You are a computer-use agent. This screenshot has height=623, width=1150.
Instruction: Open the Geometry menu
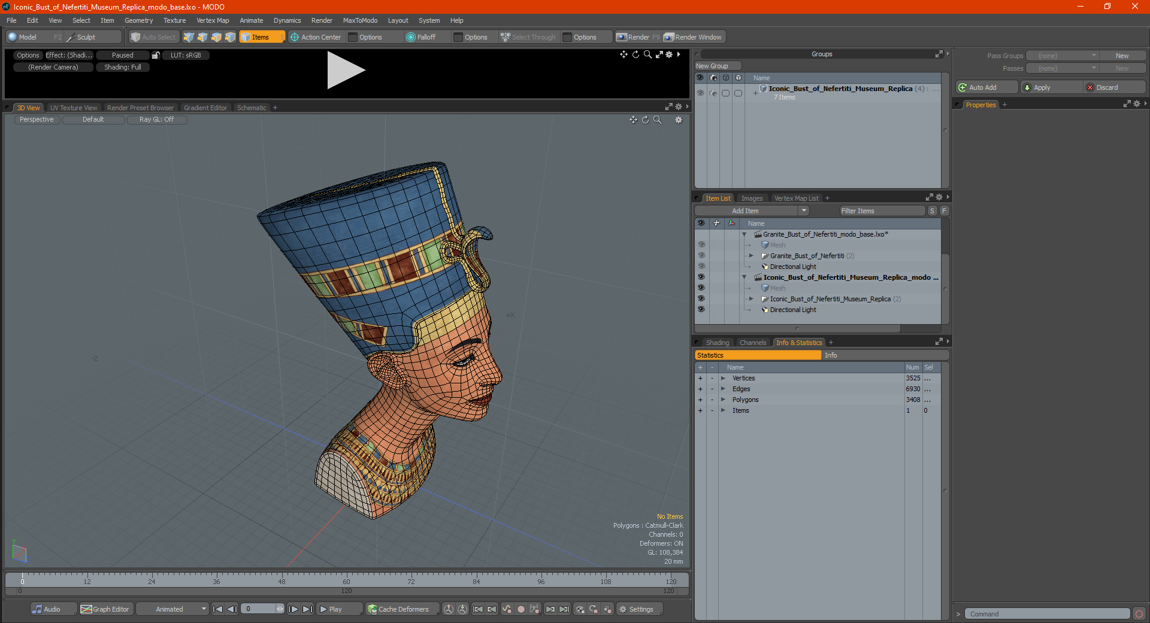click(x=138, y=20)
